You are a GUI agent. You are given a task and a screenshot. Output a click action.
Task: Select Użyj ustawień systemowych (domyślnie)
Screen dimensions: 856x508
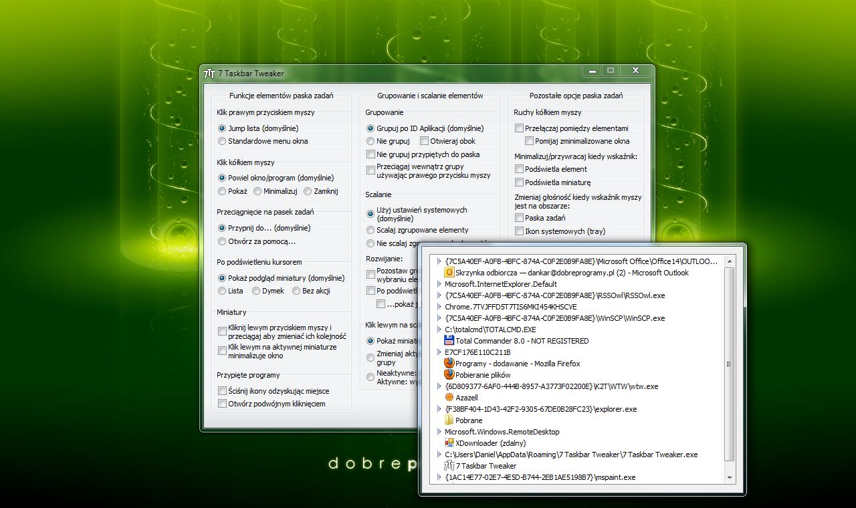click(370, 214)
